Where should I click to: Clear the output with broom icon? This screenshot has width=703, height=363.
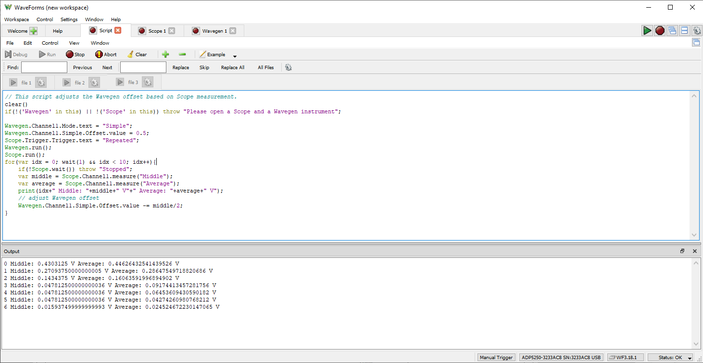coord(137,54)
